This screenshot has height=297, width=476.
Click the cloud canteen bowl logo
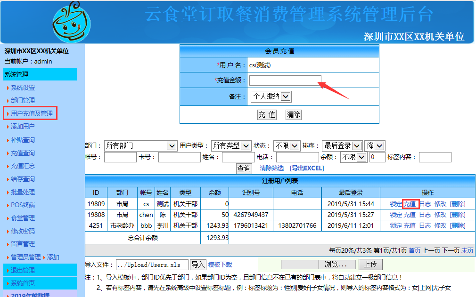coord(72,22)
